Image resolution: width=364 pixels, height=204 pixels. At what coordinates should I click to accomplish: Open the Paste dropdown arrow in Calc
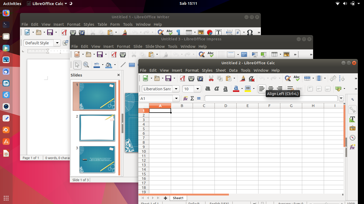(x=234, y=78)
